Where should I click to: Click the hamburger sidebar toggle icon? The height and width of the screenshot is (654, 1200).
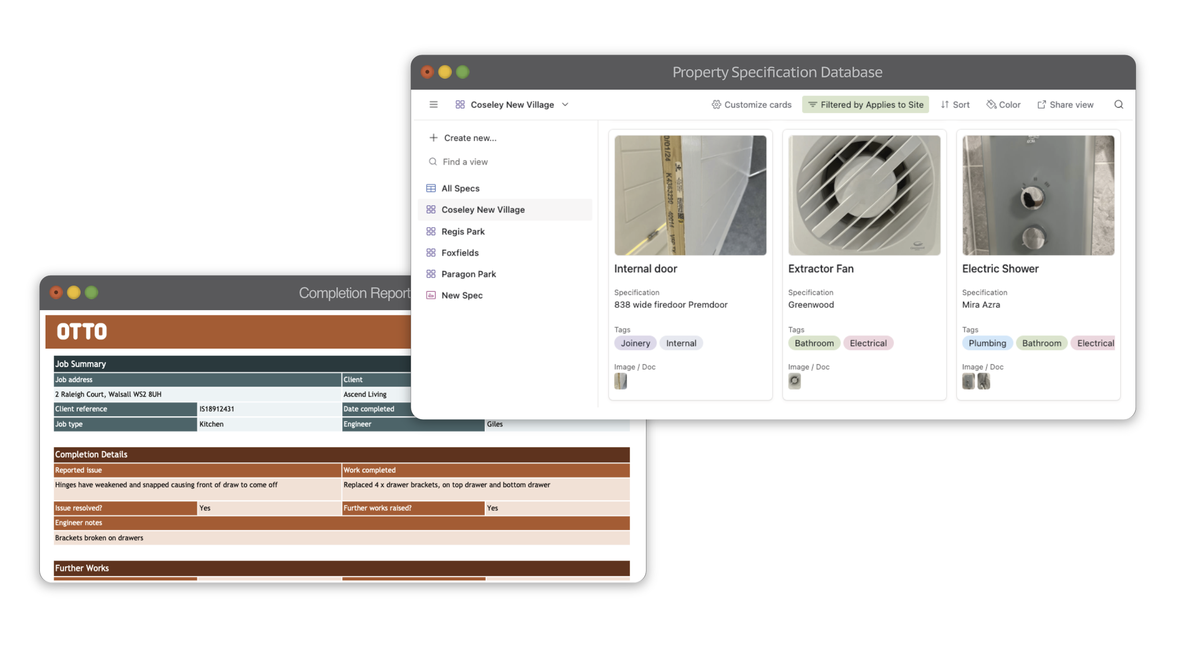tap(433, 105)
